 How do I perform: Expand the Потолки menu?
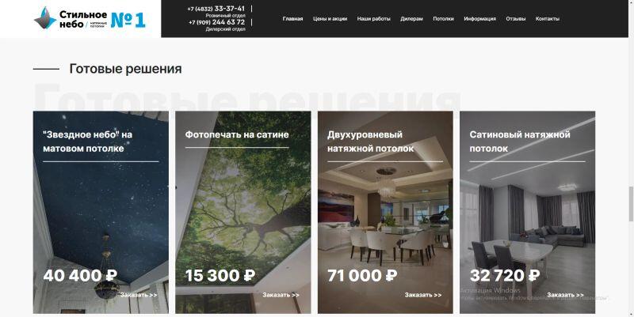click(x=443, y=18)
